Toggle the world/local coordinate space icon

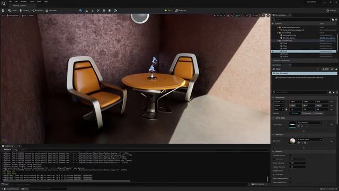228,15
